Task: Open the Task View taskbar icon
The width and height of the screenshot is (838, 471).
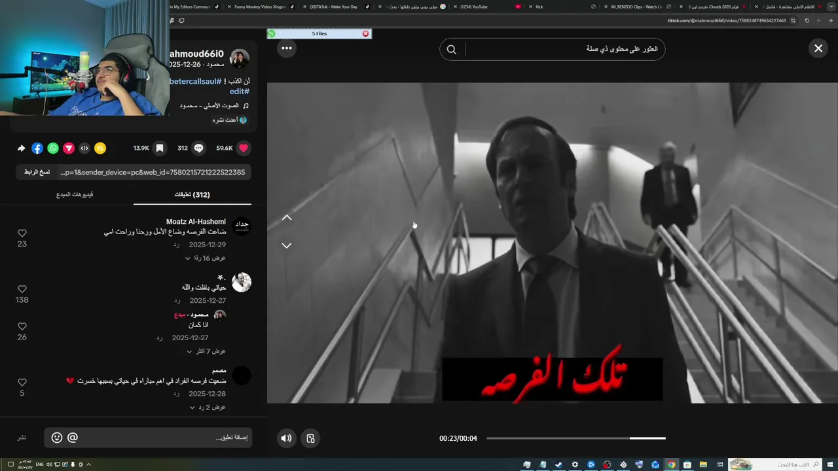Action: tap(720, 464)
